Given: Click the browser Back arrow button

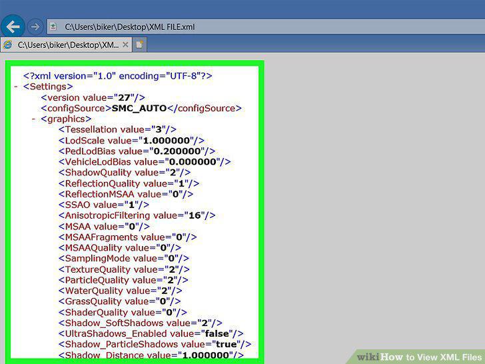Looking at the screenshot, I should [x=13, y=27].
